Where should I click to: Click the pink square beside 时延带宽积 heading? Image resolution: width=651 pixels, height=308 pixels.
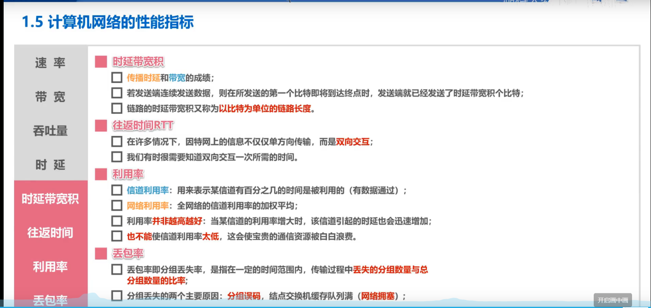[101, 62]
